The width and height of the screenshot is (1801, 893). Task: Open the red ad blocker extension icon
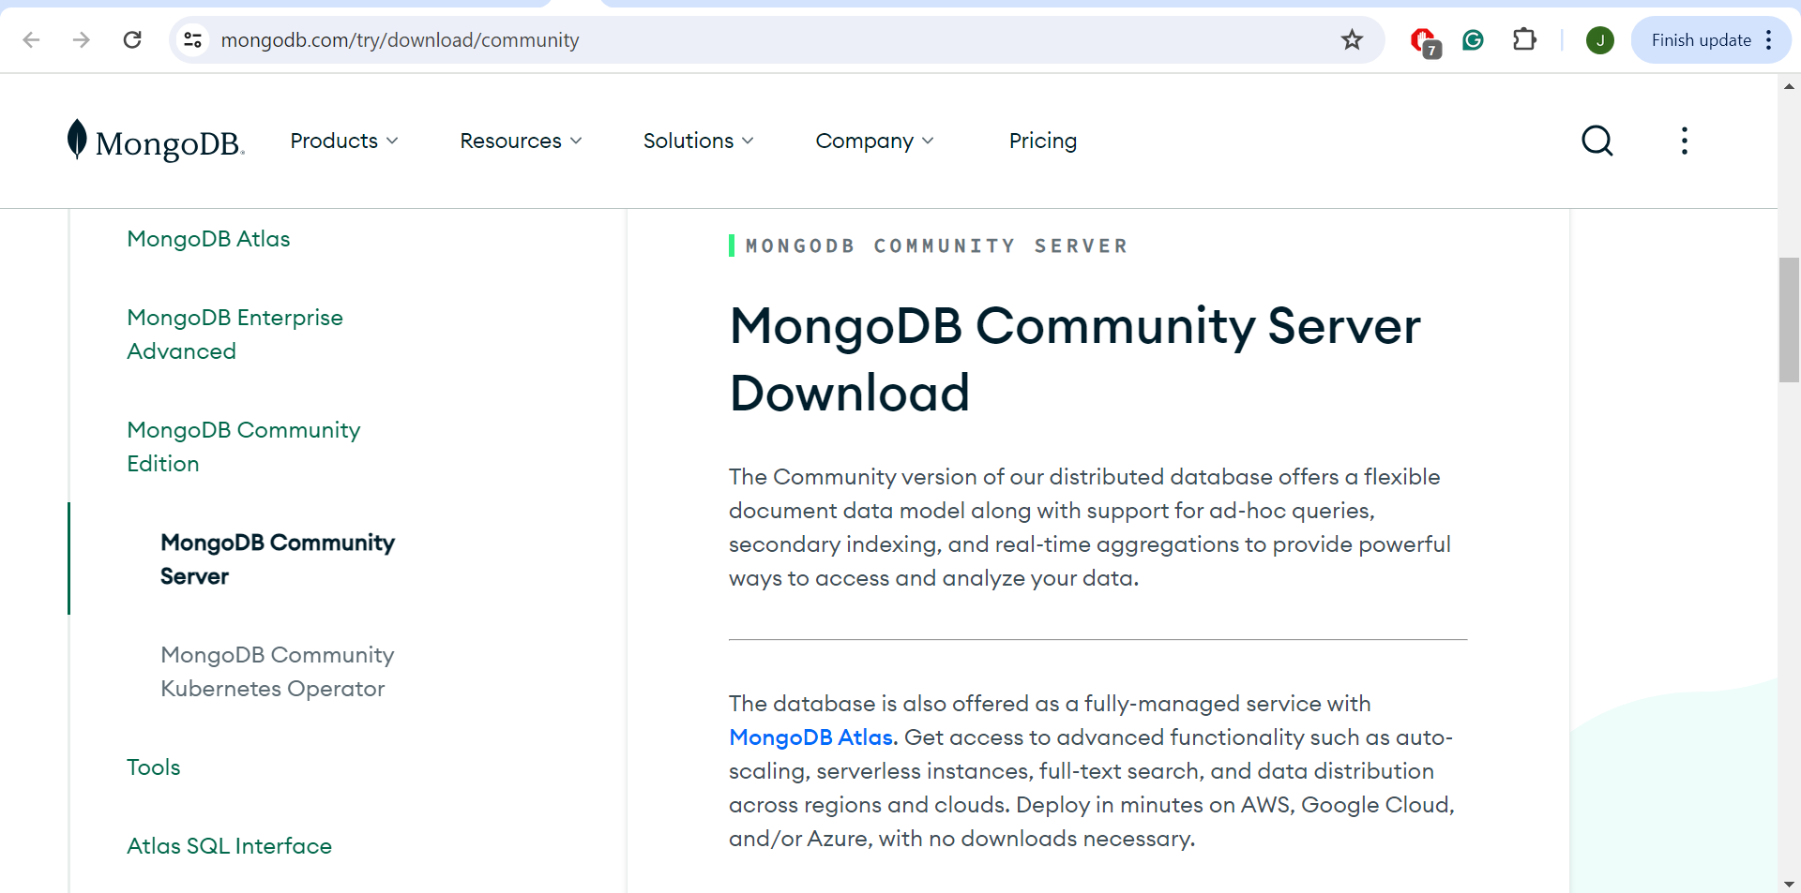point(1424,41)
